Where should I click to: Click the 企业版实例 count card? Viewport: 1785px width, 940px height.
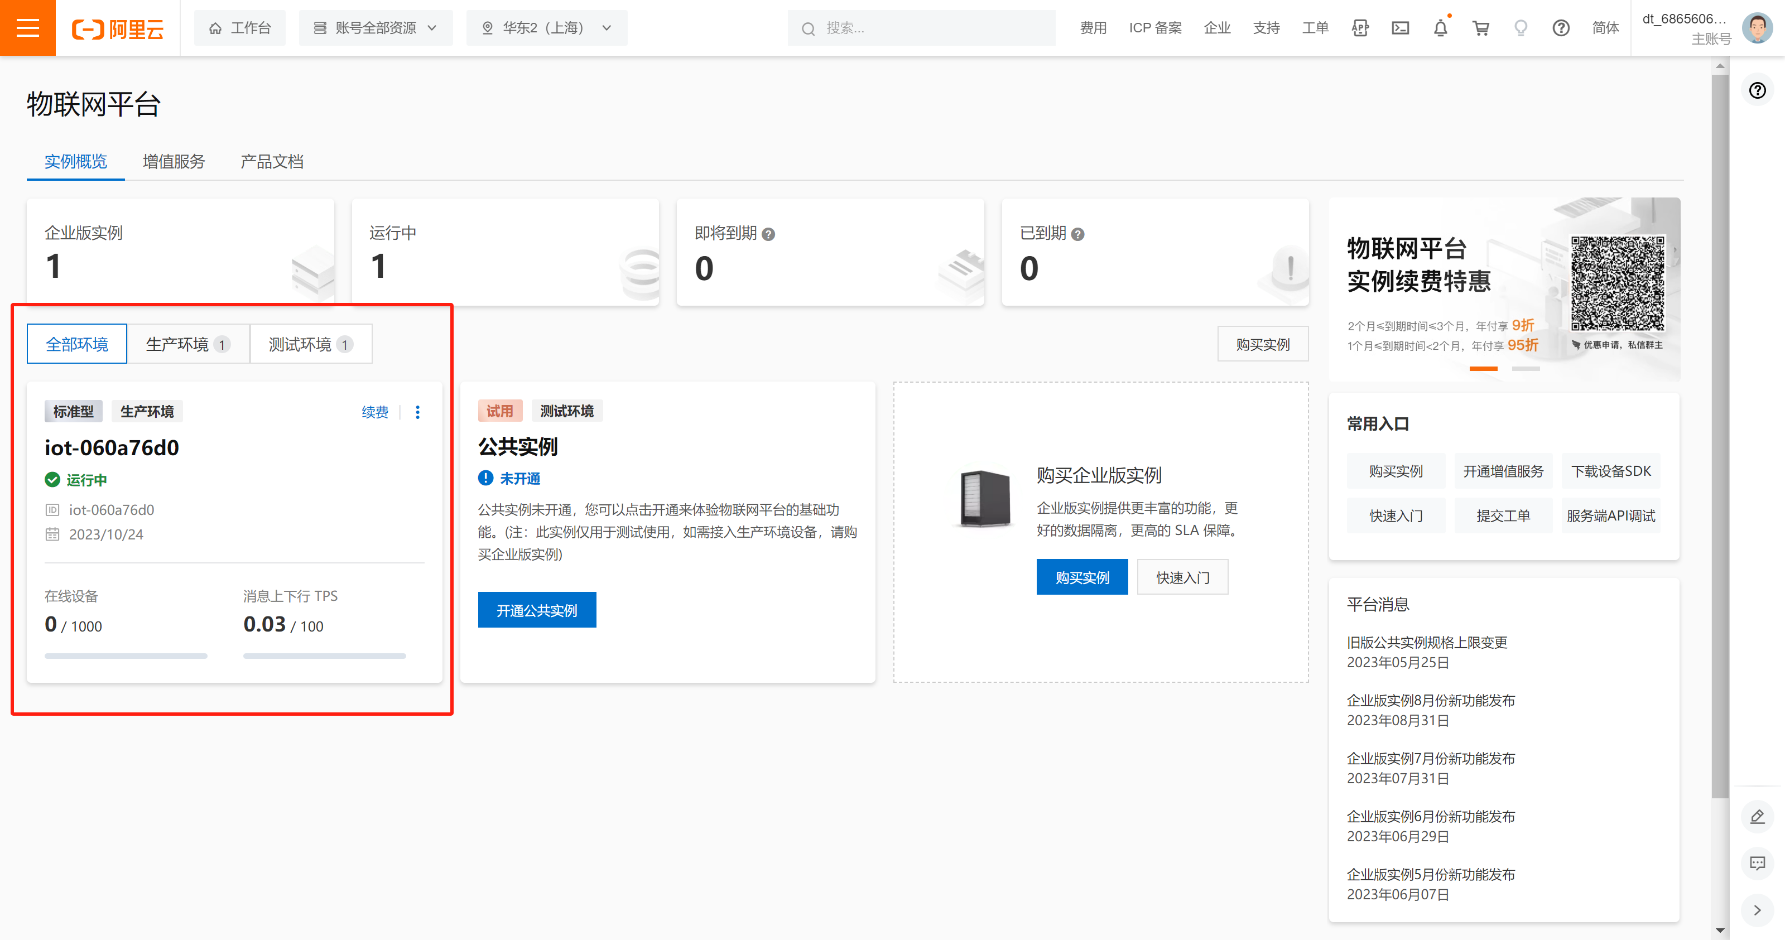pyautogui.click(x=180, y=252)
